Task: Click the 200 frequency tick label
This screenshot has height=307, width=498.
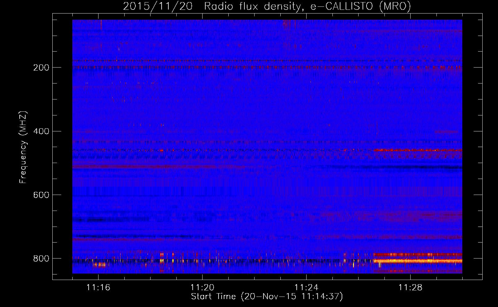Action: 41,67
